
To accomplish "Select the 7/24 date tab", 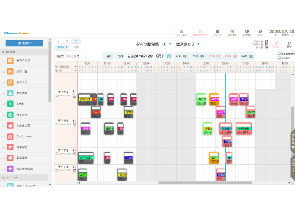I will [x=231, y=56].
